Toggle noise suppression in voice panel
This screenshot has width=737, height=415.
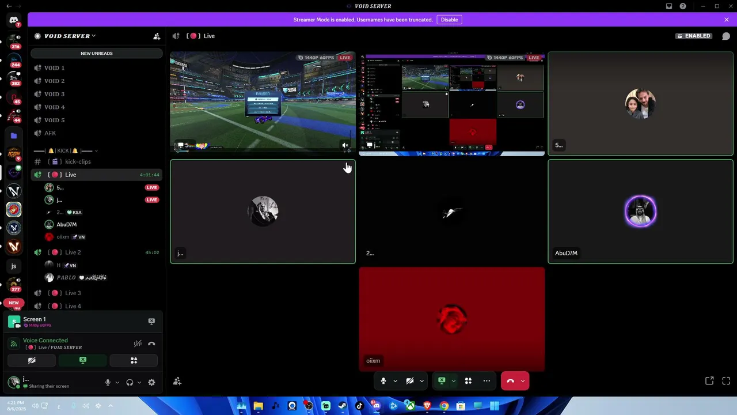pyautogui.click(x=138, y=344)
